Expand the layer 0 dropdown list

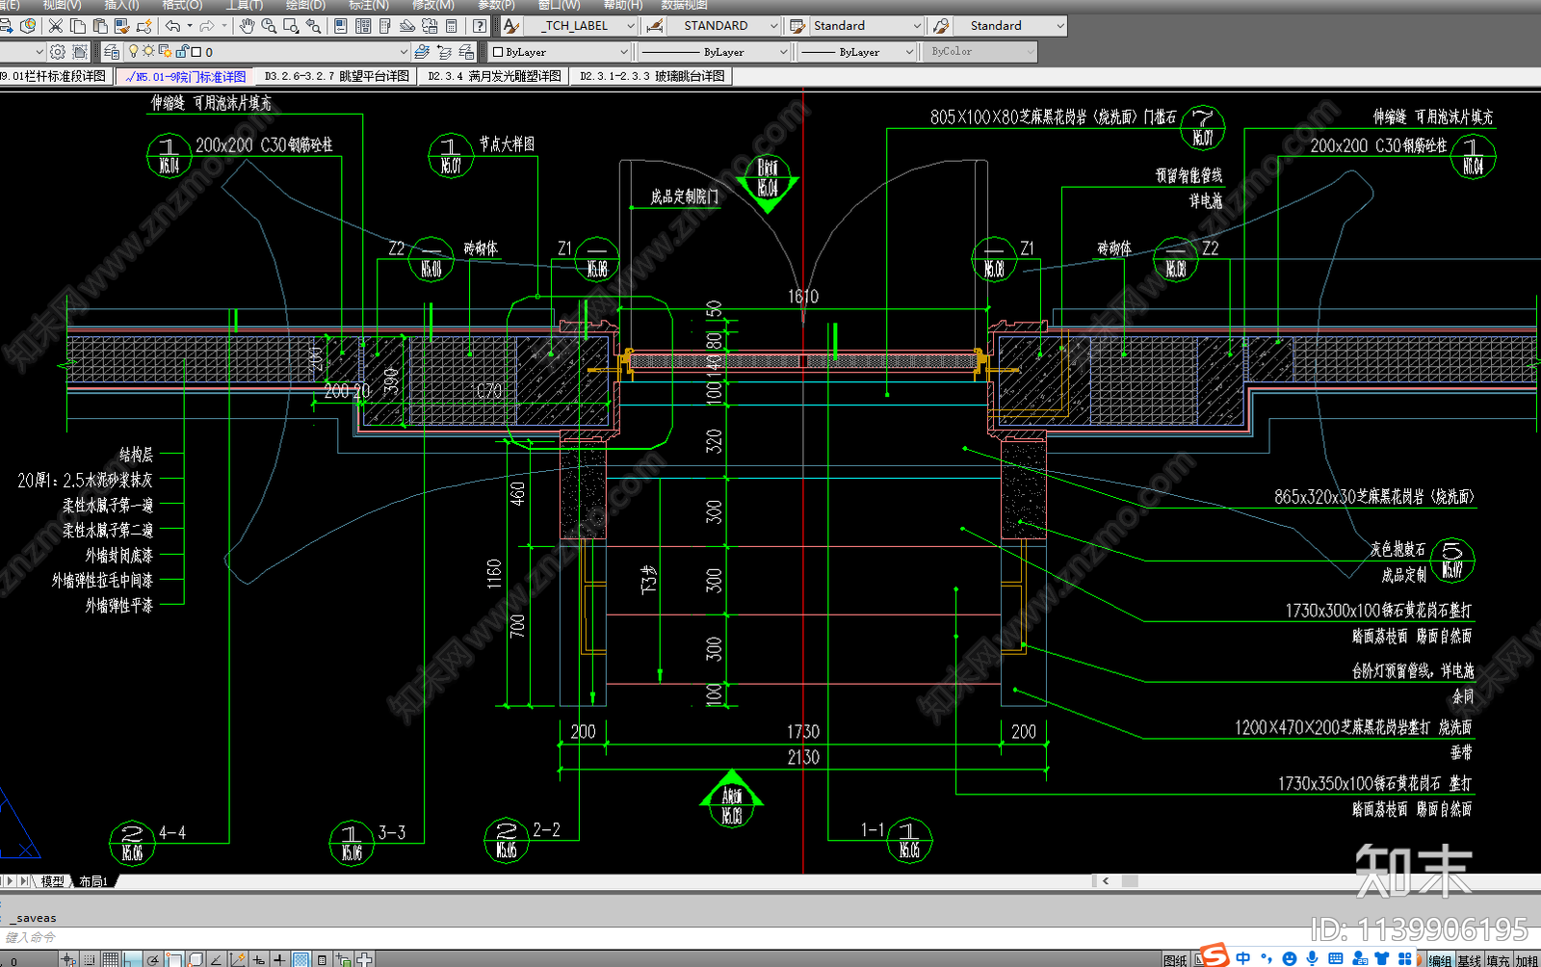tap(404, 51)
